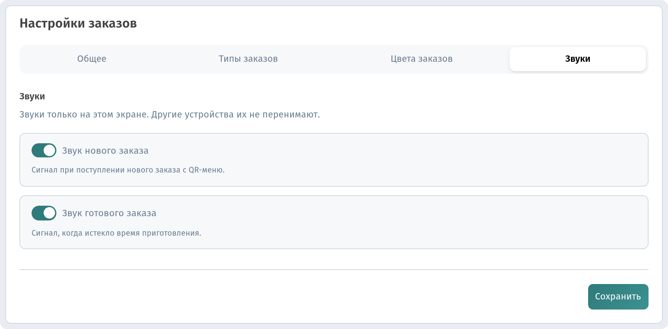Open the Типы заказов tab
Screen dimensions: 668x329
[248, 59]
